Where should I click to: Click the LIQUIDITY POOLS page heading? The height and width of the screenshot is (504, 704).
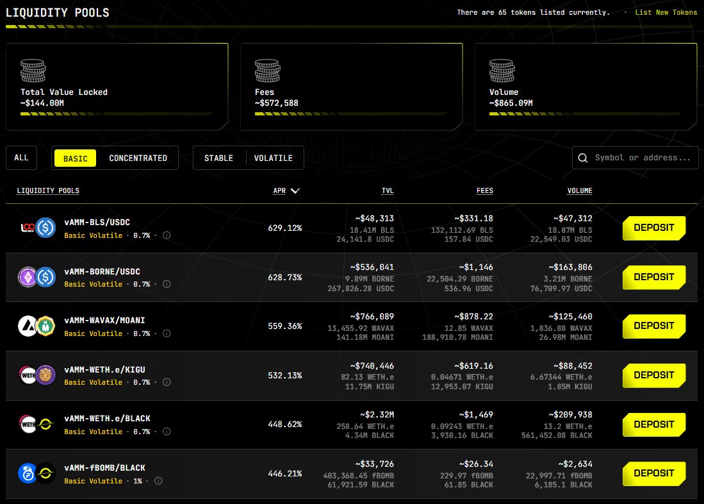pos(58,13)
